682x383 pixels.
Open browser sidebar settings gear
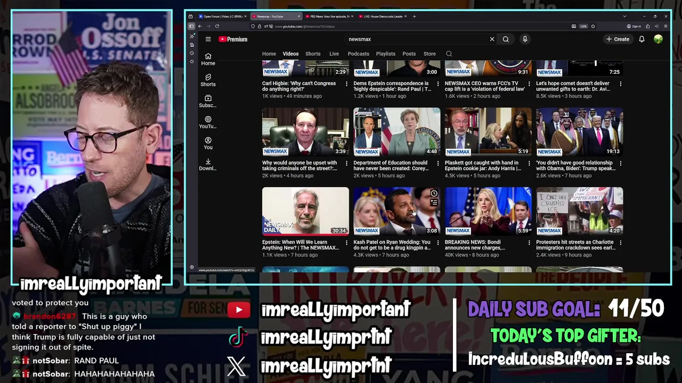192,267
